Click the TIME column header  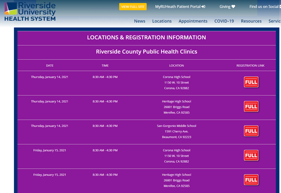(x=105, y=66)
